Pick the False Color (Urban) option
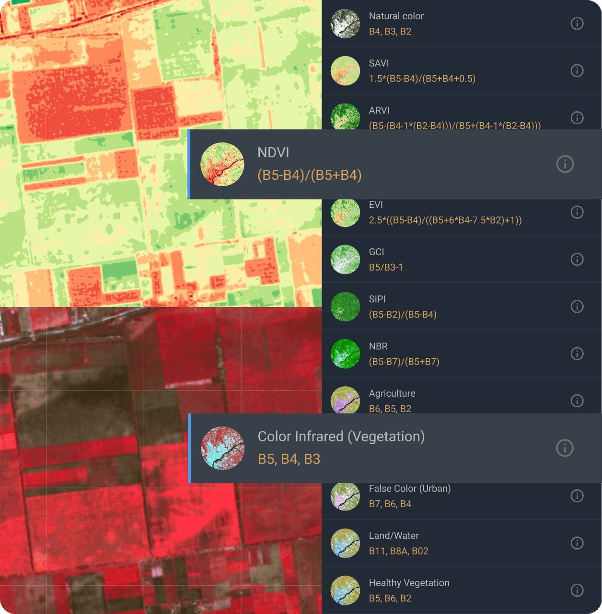 point(409,496)
